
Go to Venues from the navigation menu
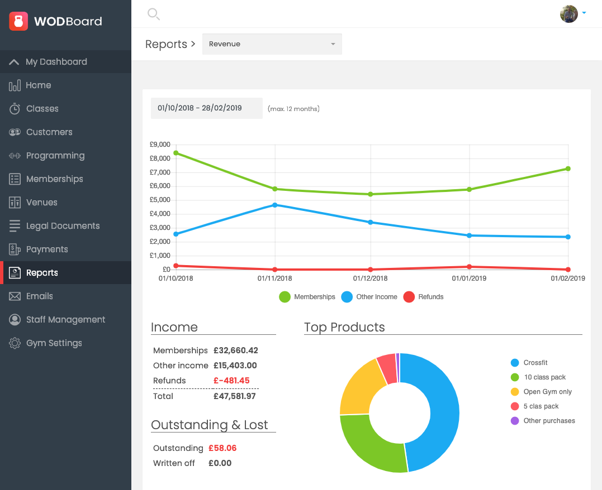[x=15, y=202]
